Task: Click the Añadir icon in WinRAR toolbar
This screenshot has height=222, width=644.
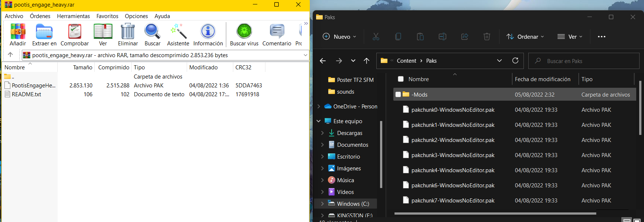Action: coord(18,31)
